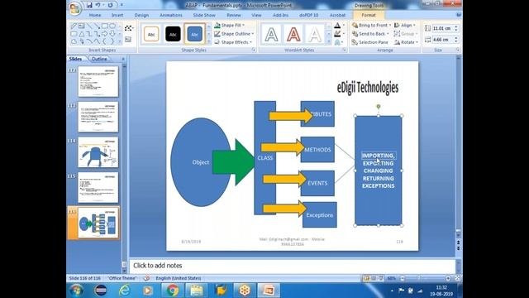The height and width of the screenshot is (298, 529).
Task: Click the Office button
Action: [74, 8]
